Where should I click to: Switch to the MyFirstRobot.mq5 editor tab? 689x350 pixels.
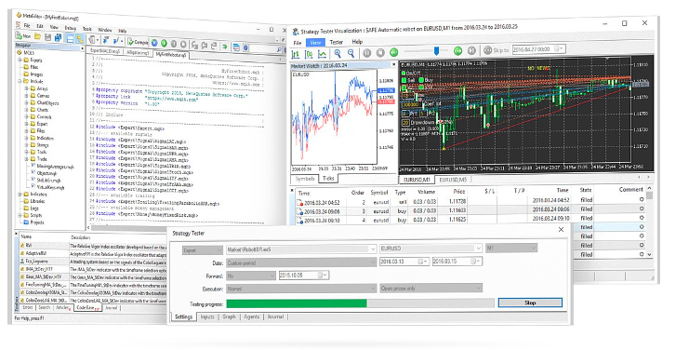[x=171, y=55]
